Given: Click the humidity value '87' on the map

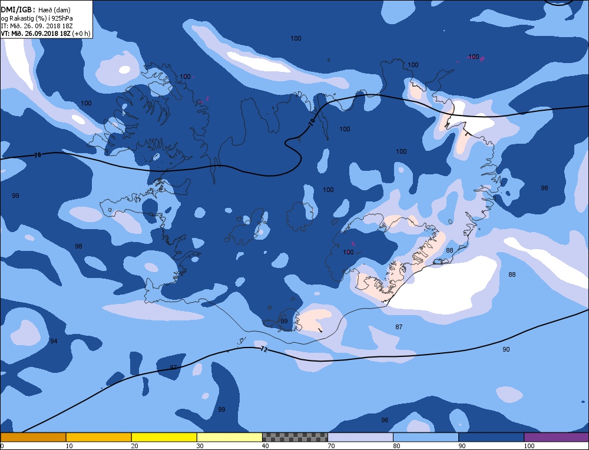Looking at the screenshot, I should pos(399,327).
